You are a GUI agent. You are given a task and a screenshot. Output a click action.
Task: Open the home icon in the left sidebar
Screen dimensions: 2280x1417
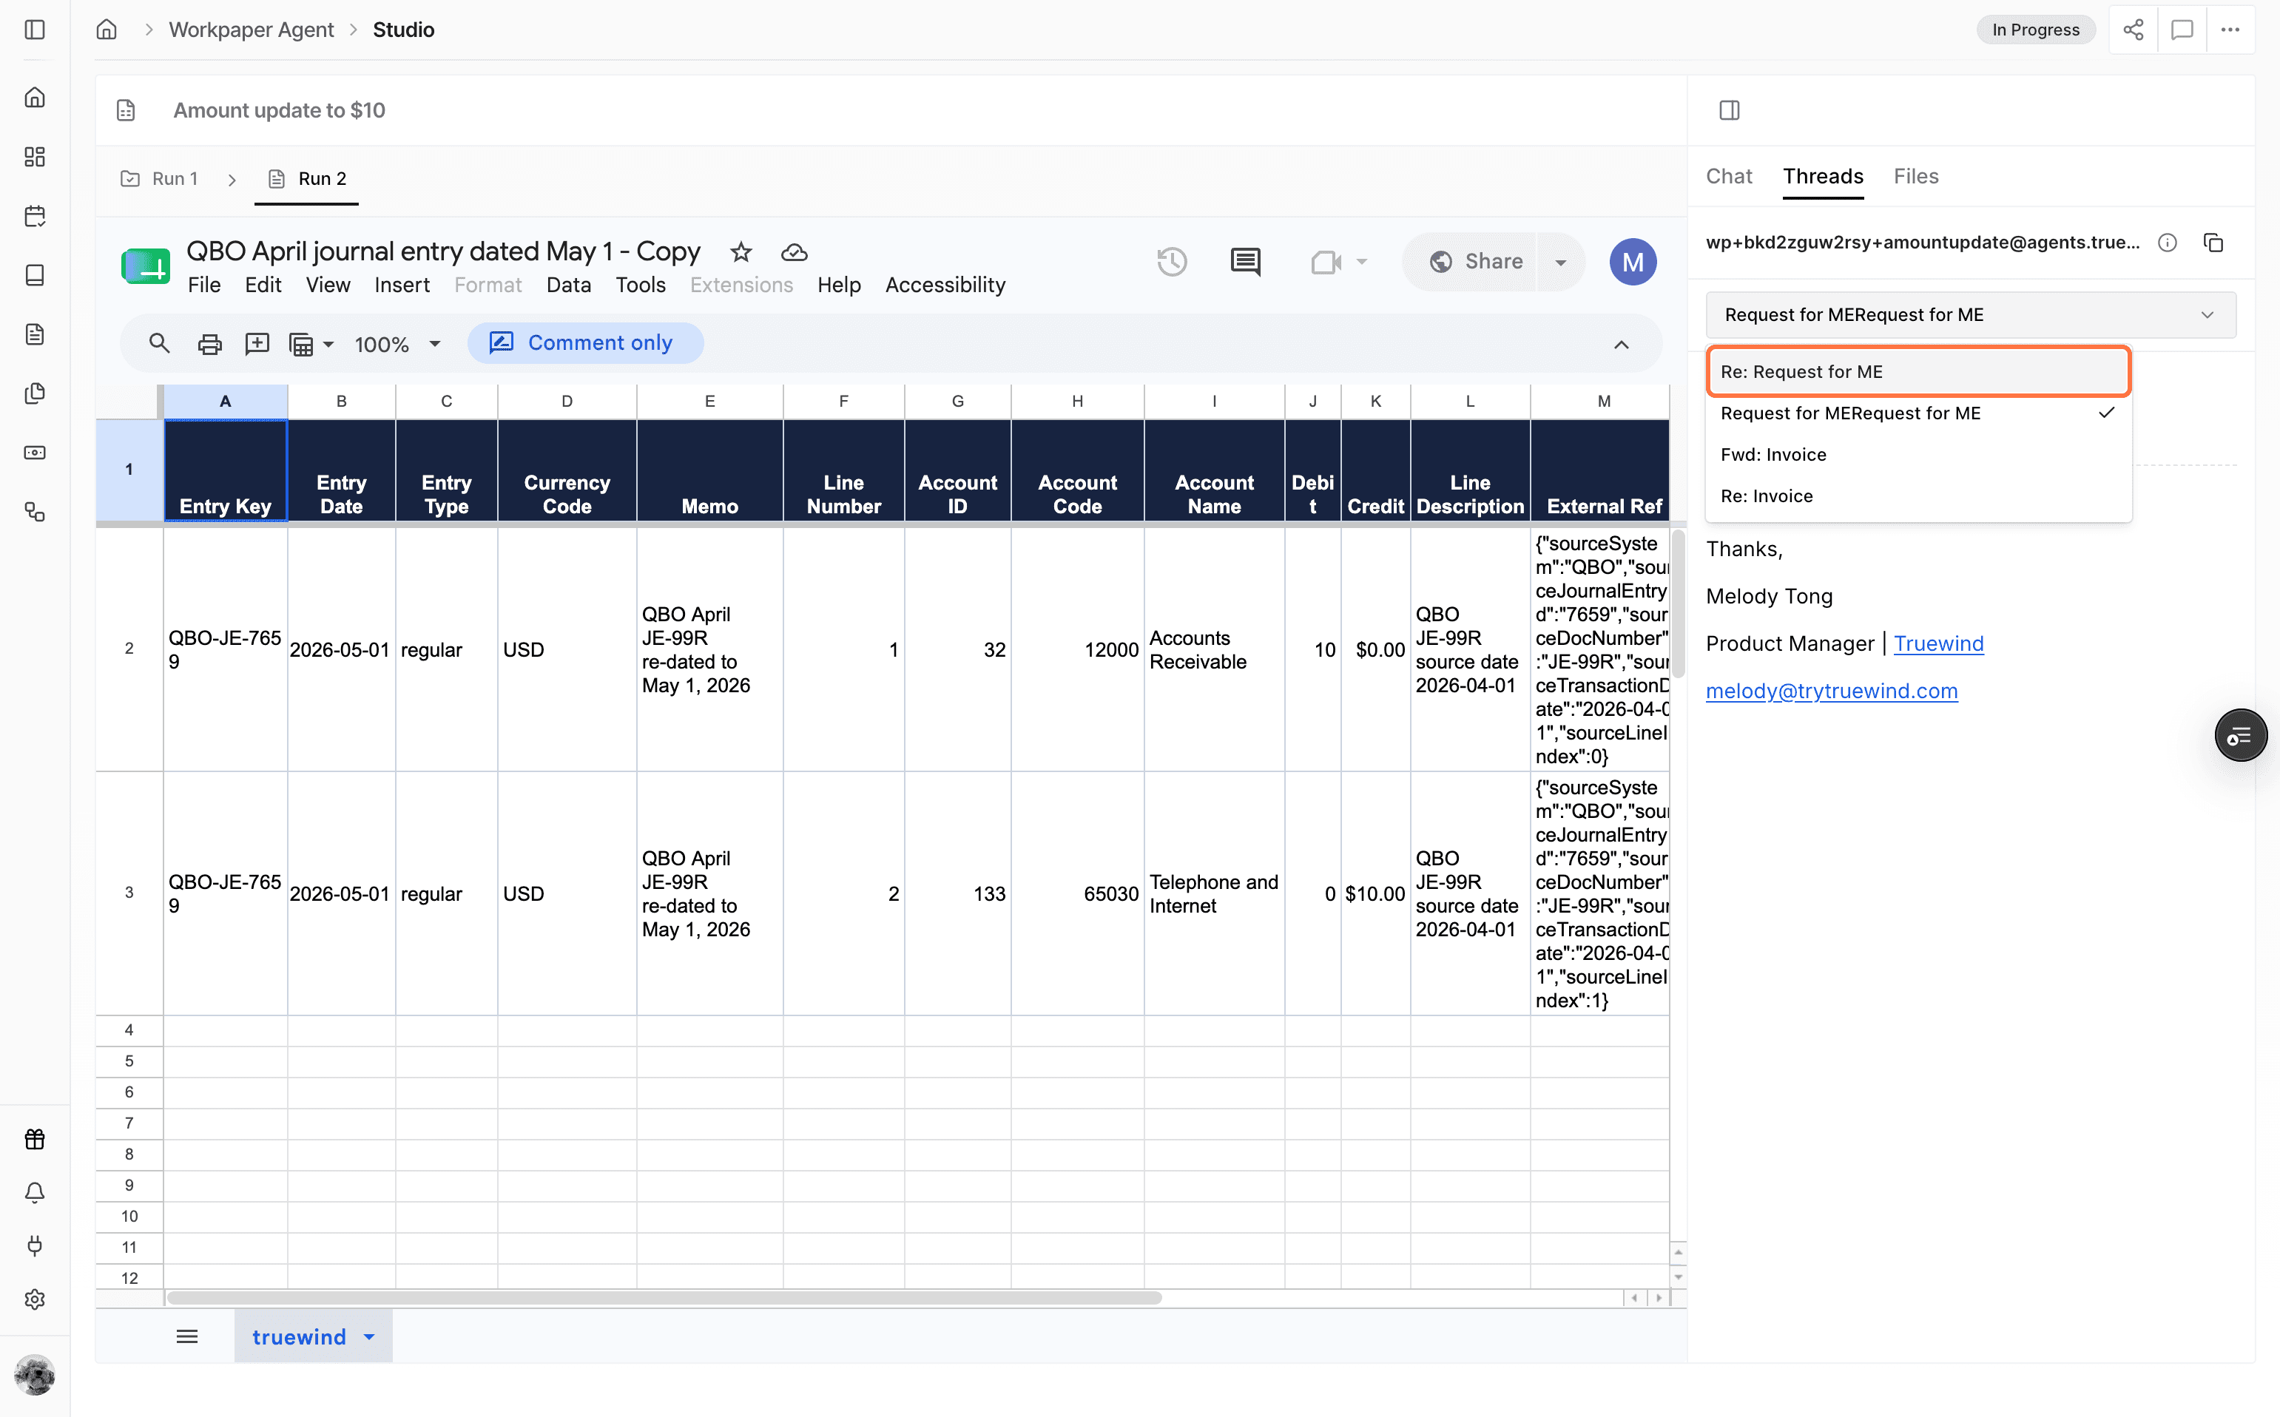click(35, 98)
